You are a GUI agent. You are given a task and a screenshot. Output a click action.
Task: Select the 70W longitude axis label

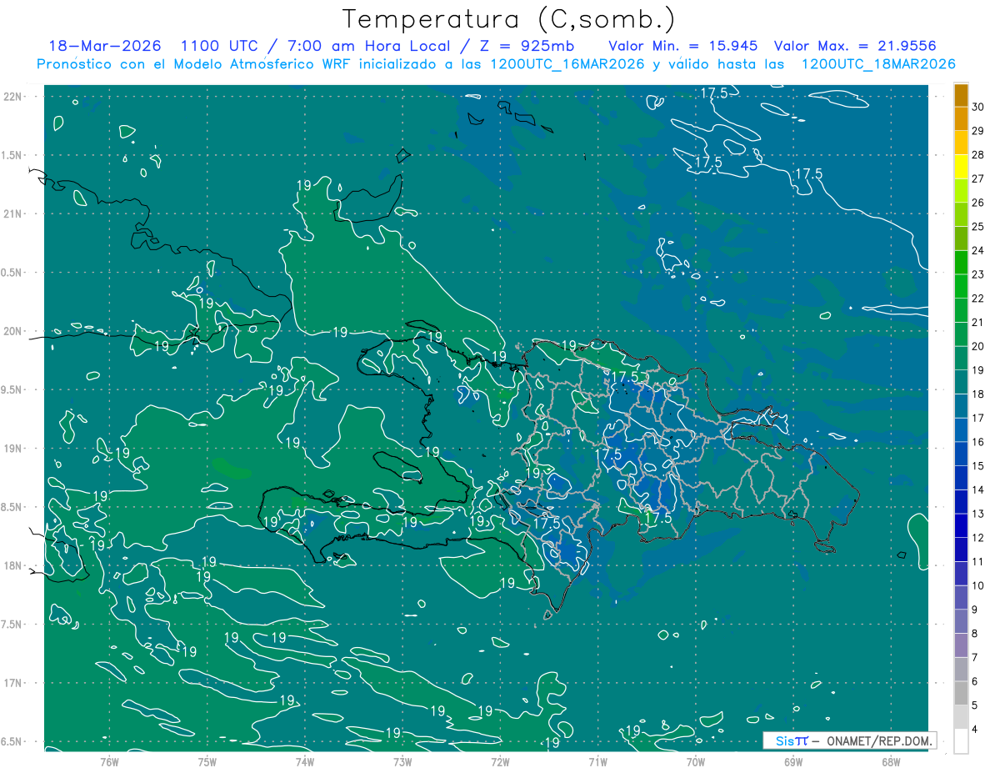(695, 761)
